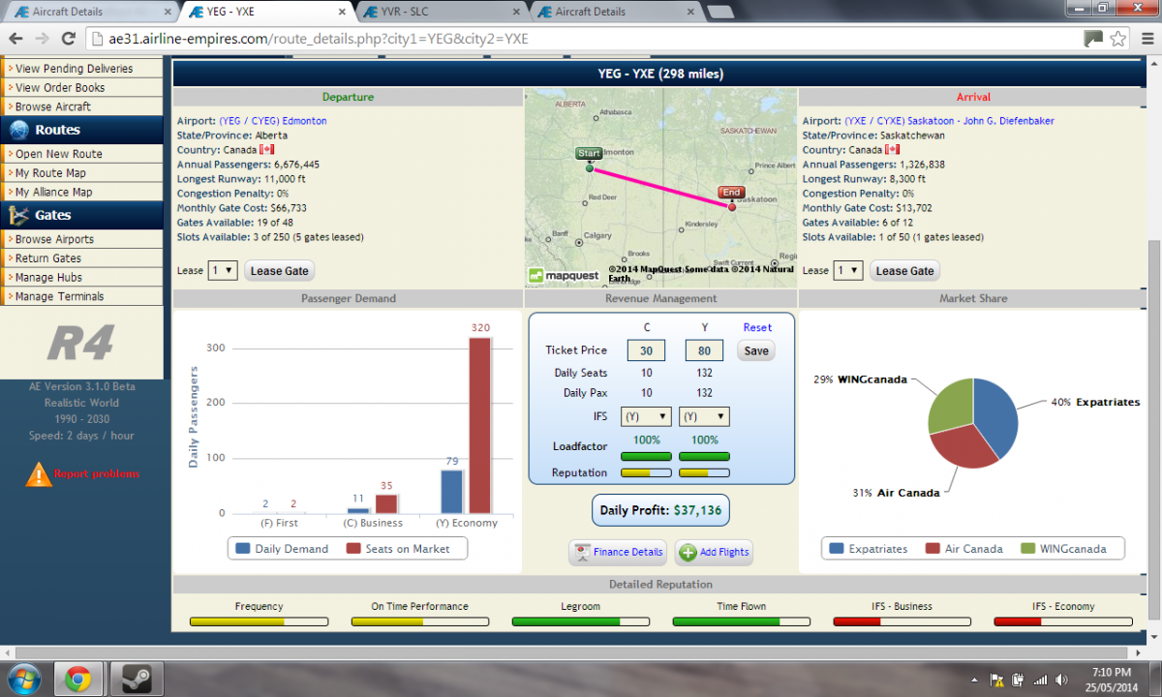Click the system clock showing 7:10 PM
1162x697 pixels.
click(x=1111, y=672)
